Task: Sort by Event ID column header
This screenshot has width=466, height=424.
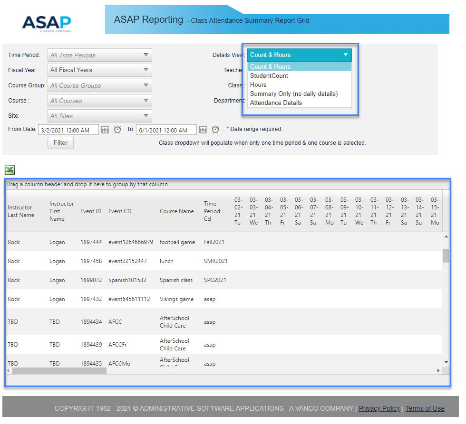Action: tap(91, 211)
